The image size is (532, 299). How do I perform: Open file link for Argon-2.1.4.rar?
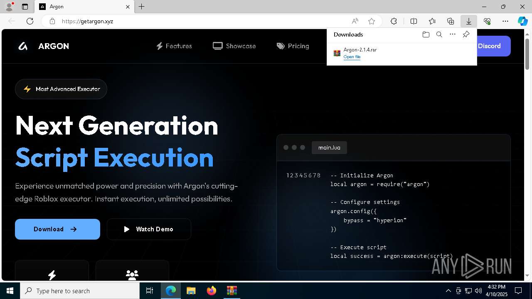tap(352, 57)
